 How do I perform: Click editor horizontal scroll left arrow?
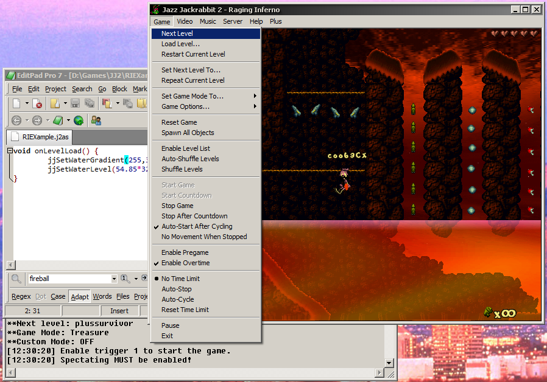point(11,265)
